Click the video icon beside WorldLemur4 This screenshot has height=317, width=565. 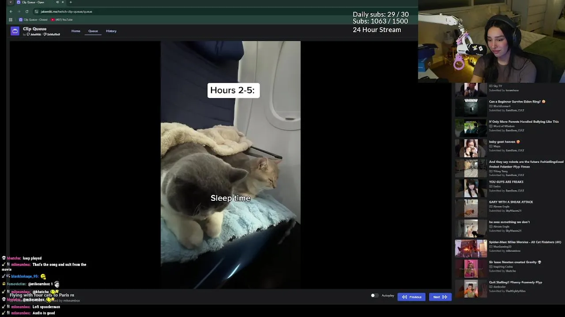490,106
